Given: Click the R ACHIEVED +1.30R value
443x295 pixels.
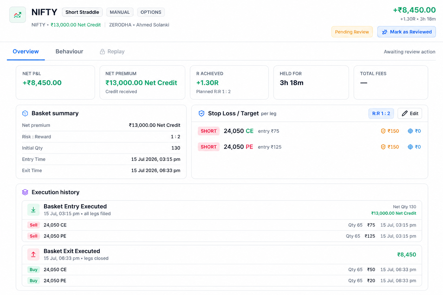Looking at the screenshot, I should point(207,83).
